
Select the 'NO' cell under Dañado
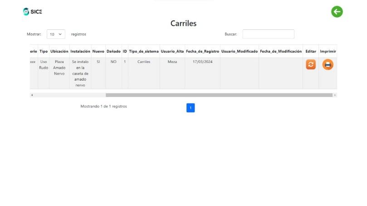coord(113,73)
